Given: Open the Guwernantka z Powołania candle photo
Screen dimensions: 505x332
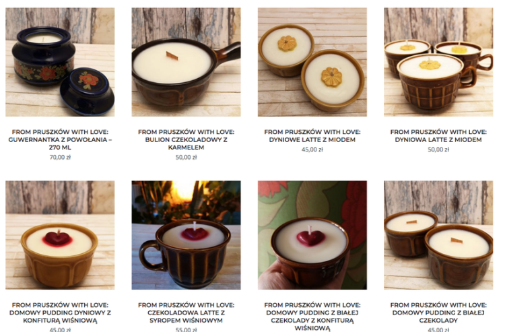Looking at the screenshot, I should click(60, 62).
